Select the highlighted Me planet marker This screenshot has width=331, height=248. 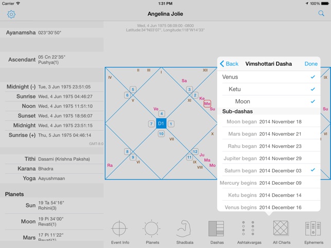(x=207, y=103)
